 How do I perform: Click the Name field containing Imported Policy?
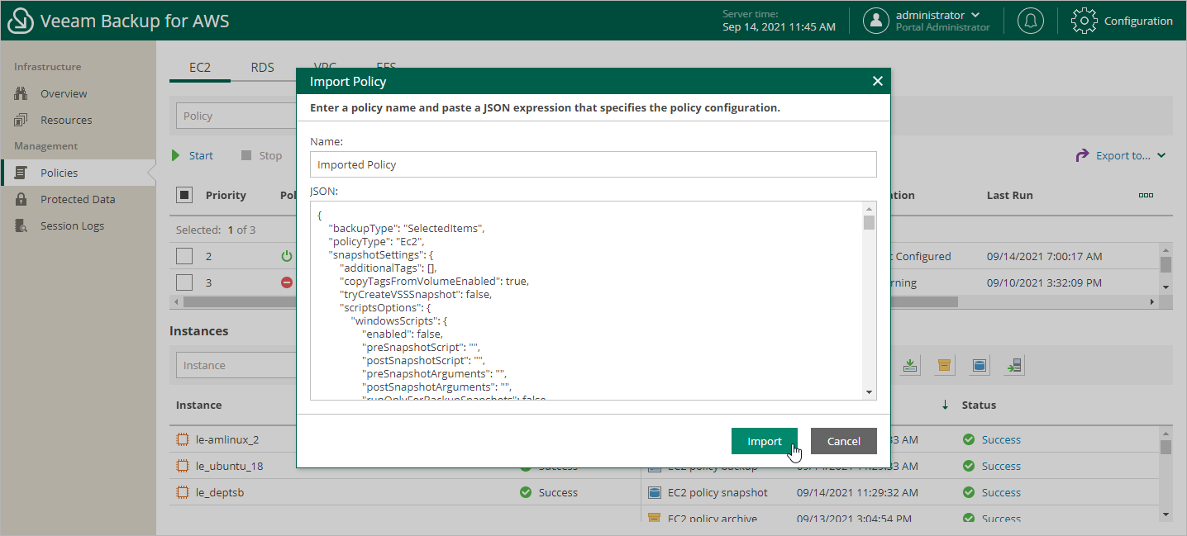point(593,164)
